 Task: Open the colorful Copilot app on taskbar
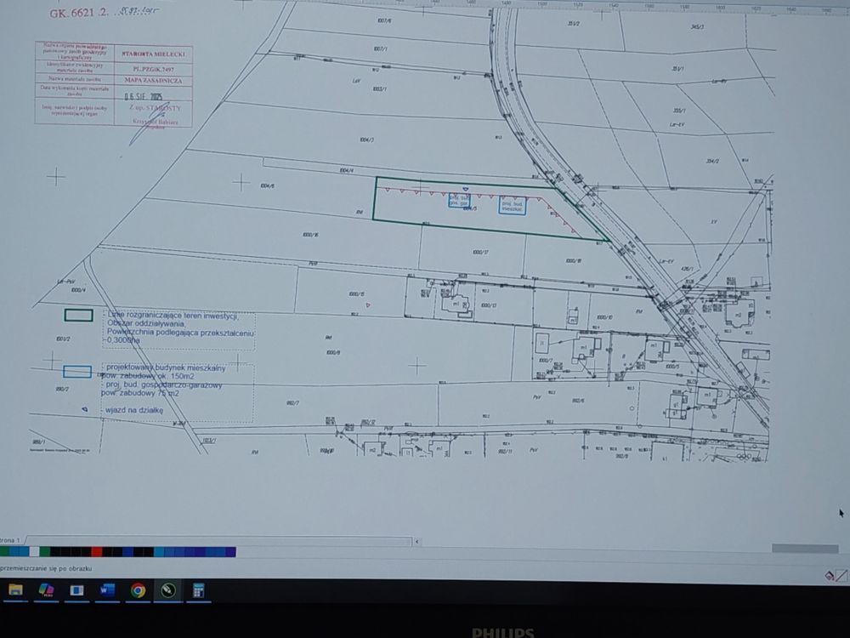click(x=46, y=590)
